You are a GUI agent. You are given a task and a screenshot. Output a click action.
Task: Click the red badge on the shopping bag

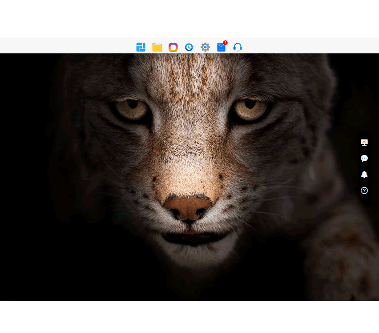(226, 43)
